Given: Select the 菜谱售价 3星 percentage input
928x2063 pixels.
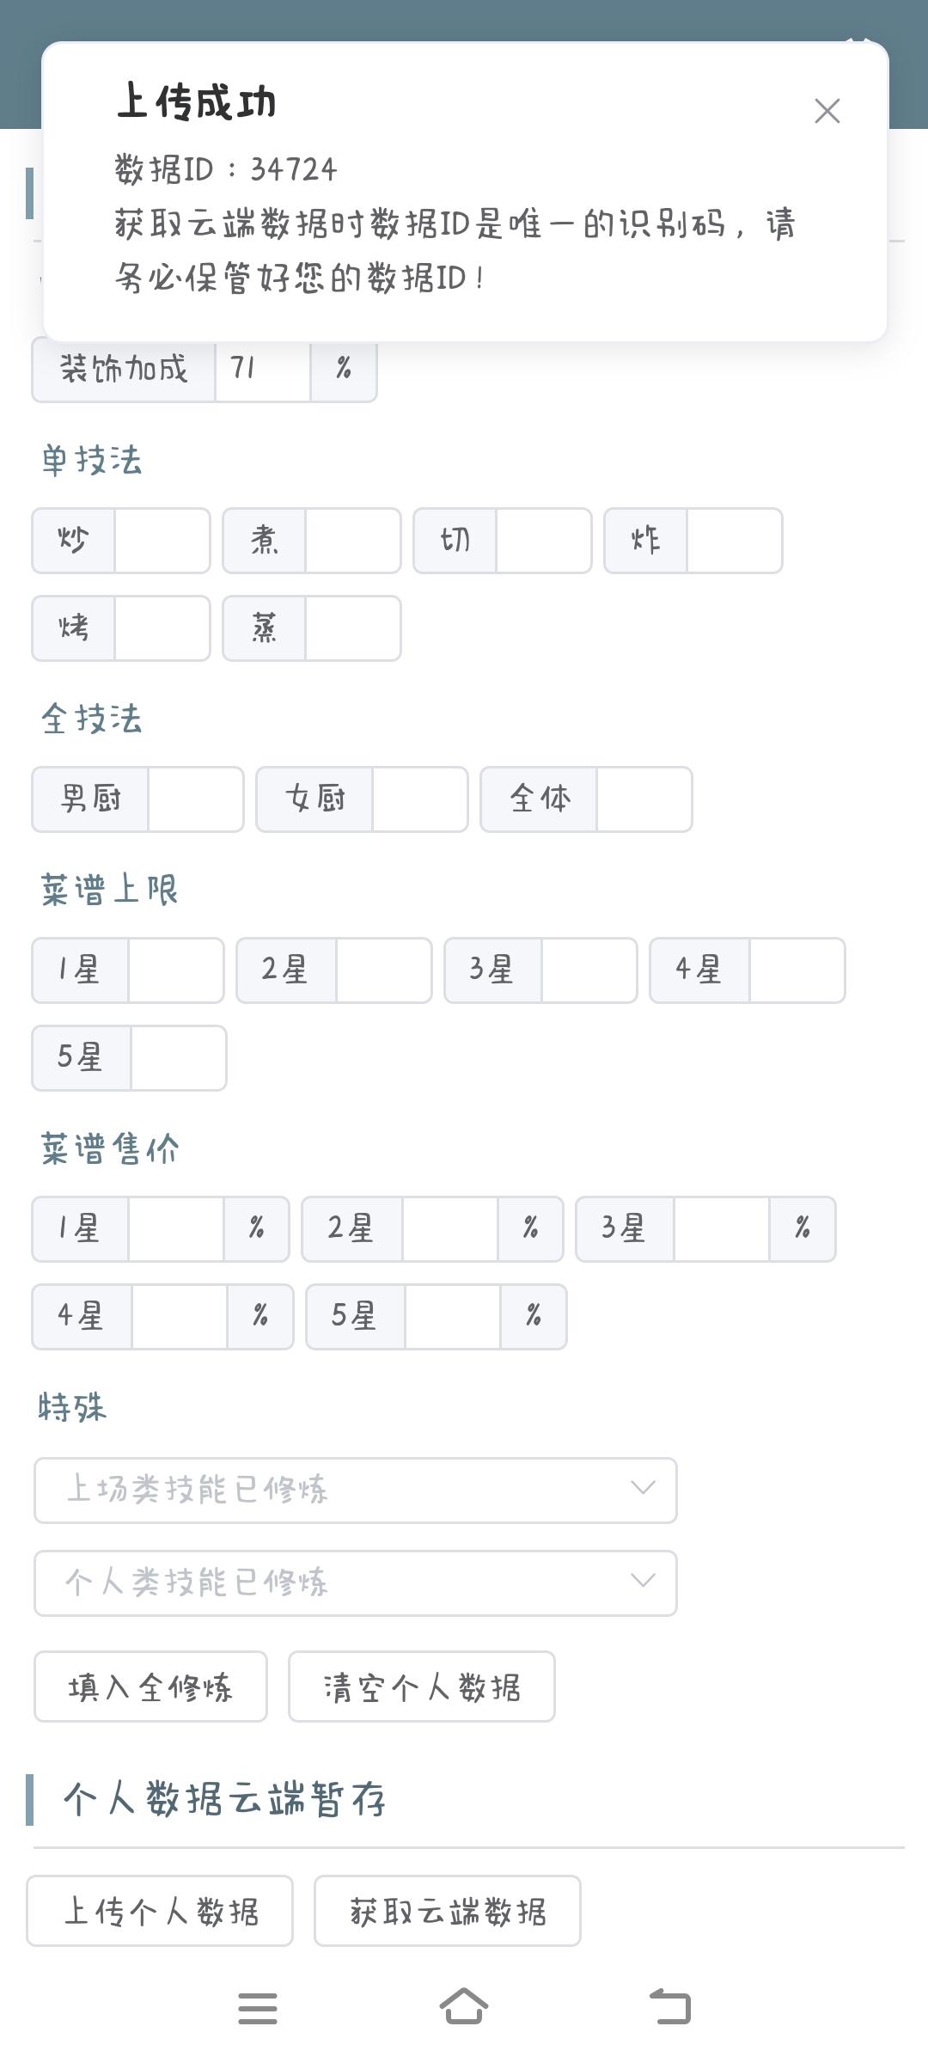Looking at the screenshot, I should (722, 1229).
